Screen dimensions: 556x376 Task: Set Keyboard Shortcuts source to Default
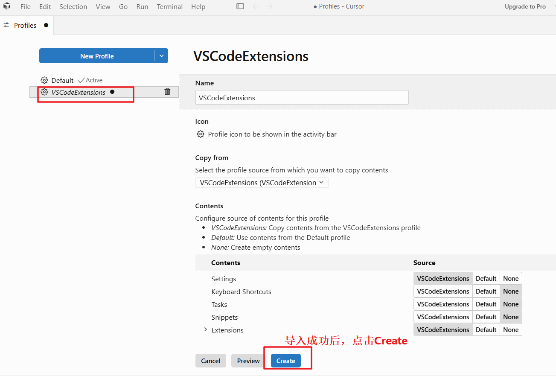[486, 291]
